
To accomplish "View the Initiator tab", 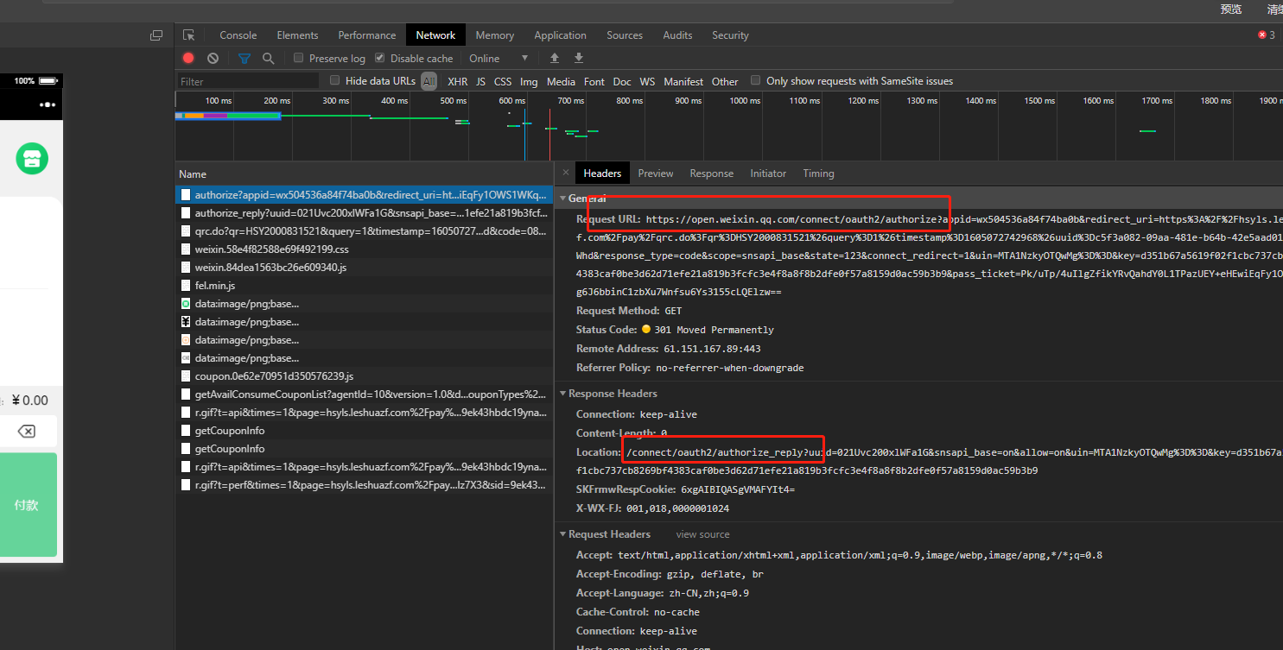I will (768, 174).
